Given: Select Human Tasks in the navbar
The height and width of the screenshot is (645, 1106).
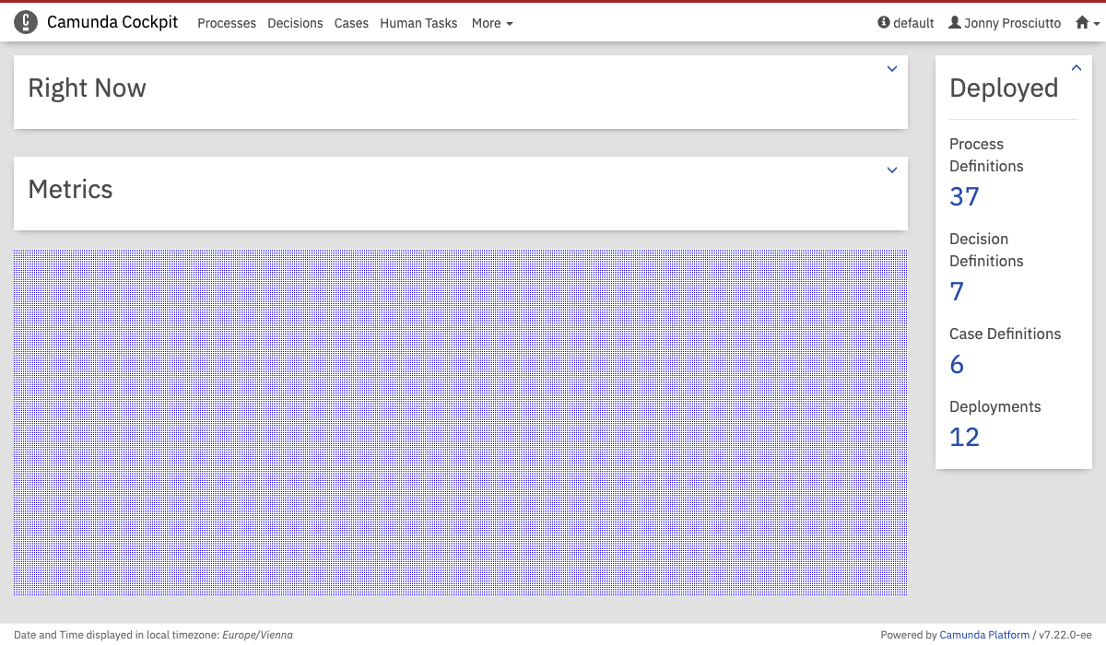Looking at the screenshot, I should tap(418, 23).
